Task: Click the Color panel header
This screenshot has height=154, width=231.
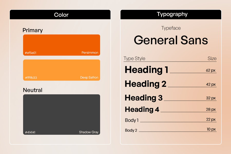Action: pyautogui.click(x=61, y=15)
